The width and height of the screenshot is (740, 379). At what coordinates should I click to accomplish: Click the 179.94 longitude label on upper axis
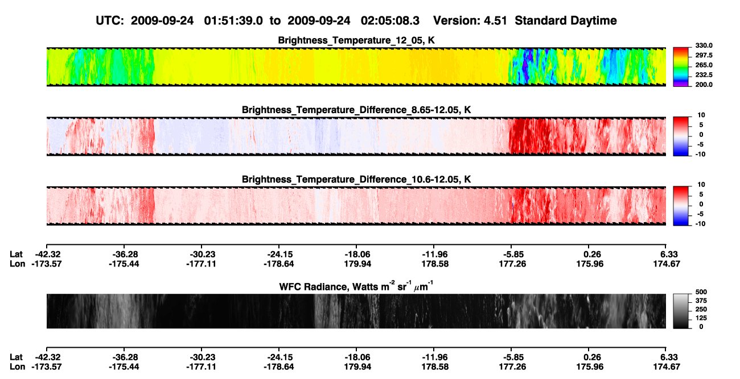pyautogui.click(x=356, y=264)
